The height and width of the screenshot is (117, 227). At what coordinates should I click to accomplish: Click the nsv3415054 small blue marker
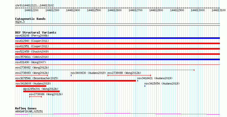point(145,86)
